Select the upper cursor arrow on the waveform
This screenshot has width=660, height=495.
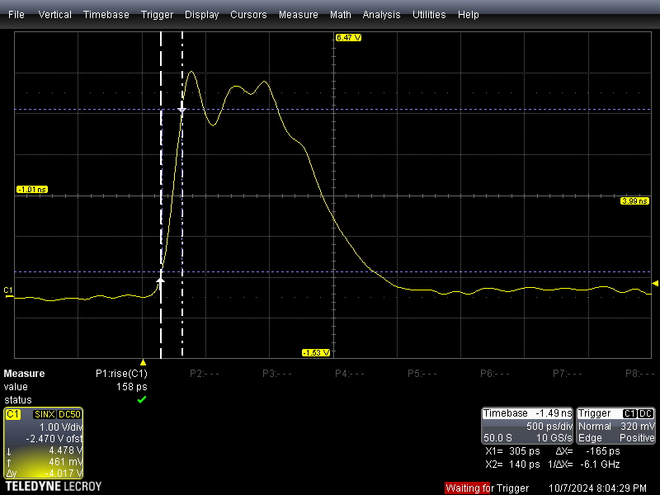(182, 108)
